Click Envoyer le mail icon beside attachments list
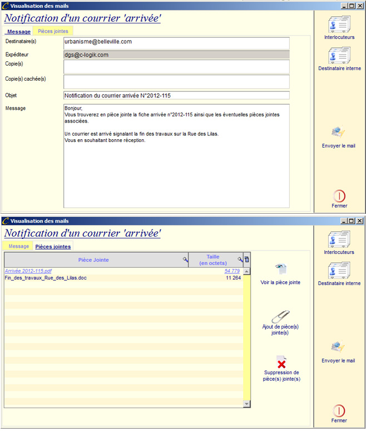This screenshot has height=431, width=366. (x=338, y=347)
